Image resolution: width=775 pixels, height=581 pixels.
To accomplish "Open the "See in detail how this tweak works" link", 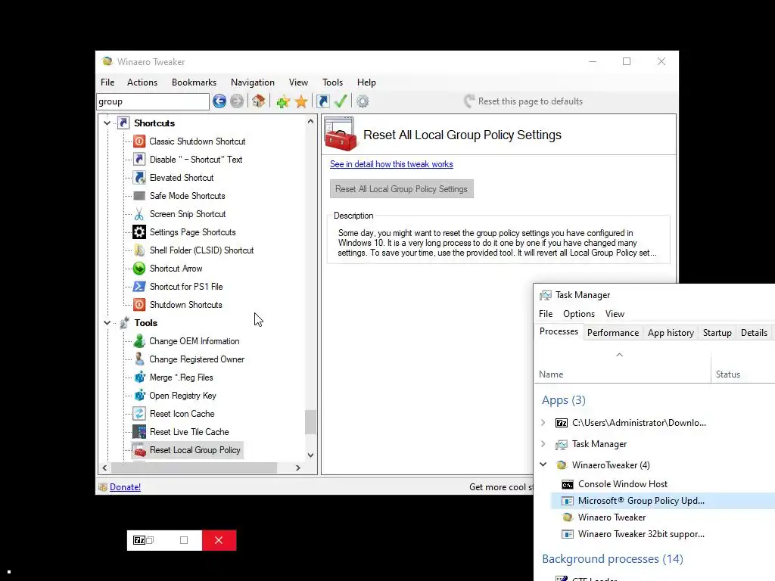I will 391,164.
